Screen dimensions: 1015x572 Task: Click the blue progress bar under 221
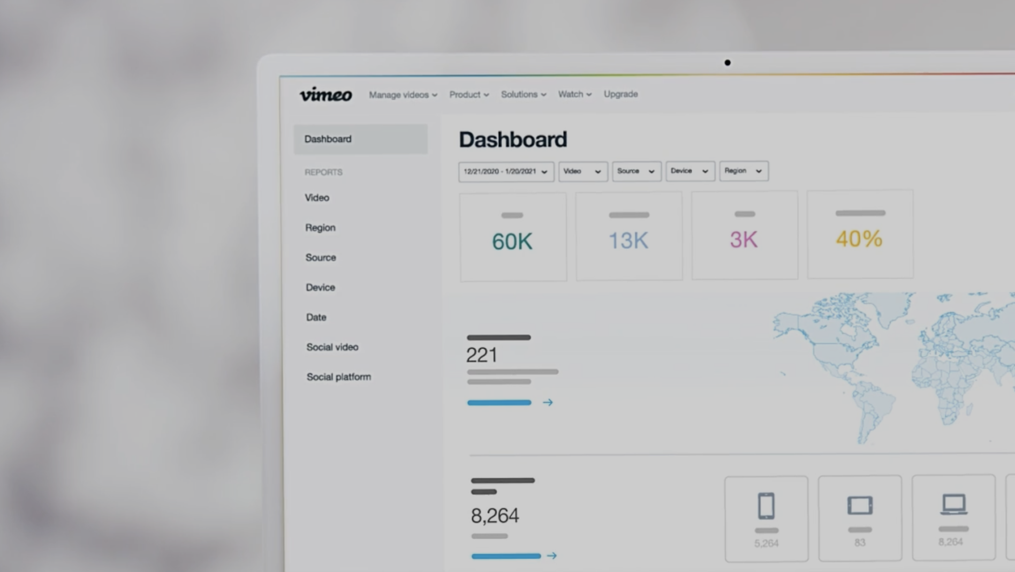point(498,402)
